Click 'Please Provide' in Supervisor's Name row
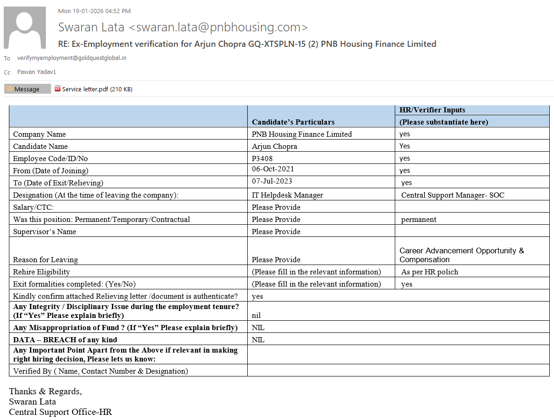554x420 pixels. coord(276,232)
